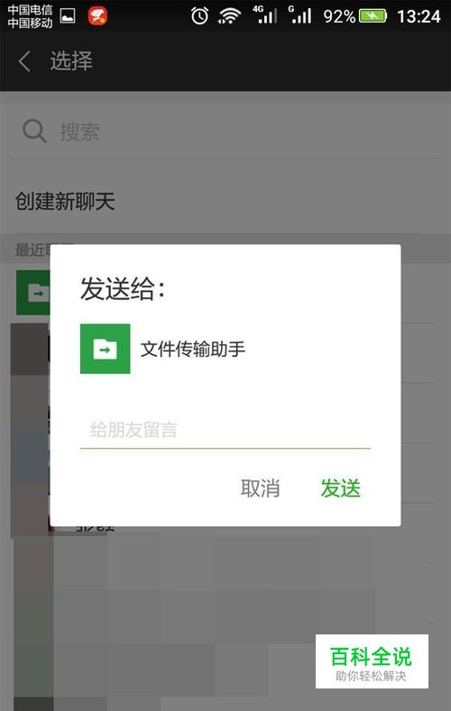Tap the green file transfer icon in dialog

105,349
